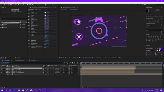164x92 pixels.
Task: Expand first folder in Project panel
Action: coord(1,25)
